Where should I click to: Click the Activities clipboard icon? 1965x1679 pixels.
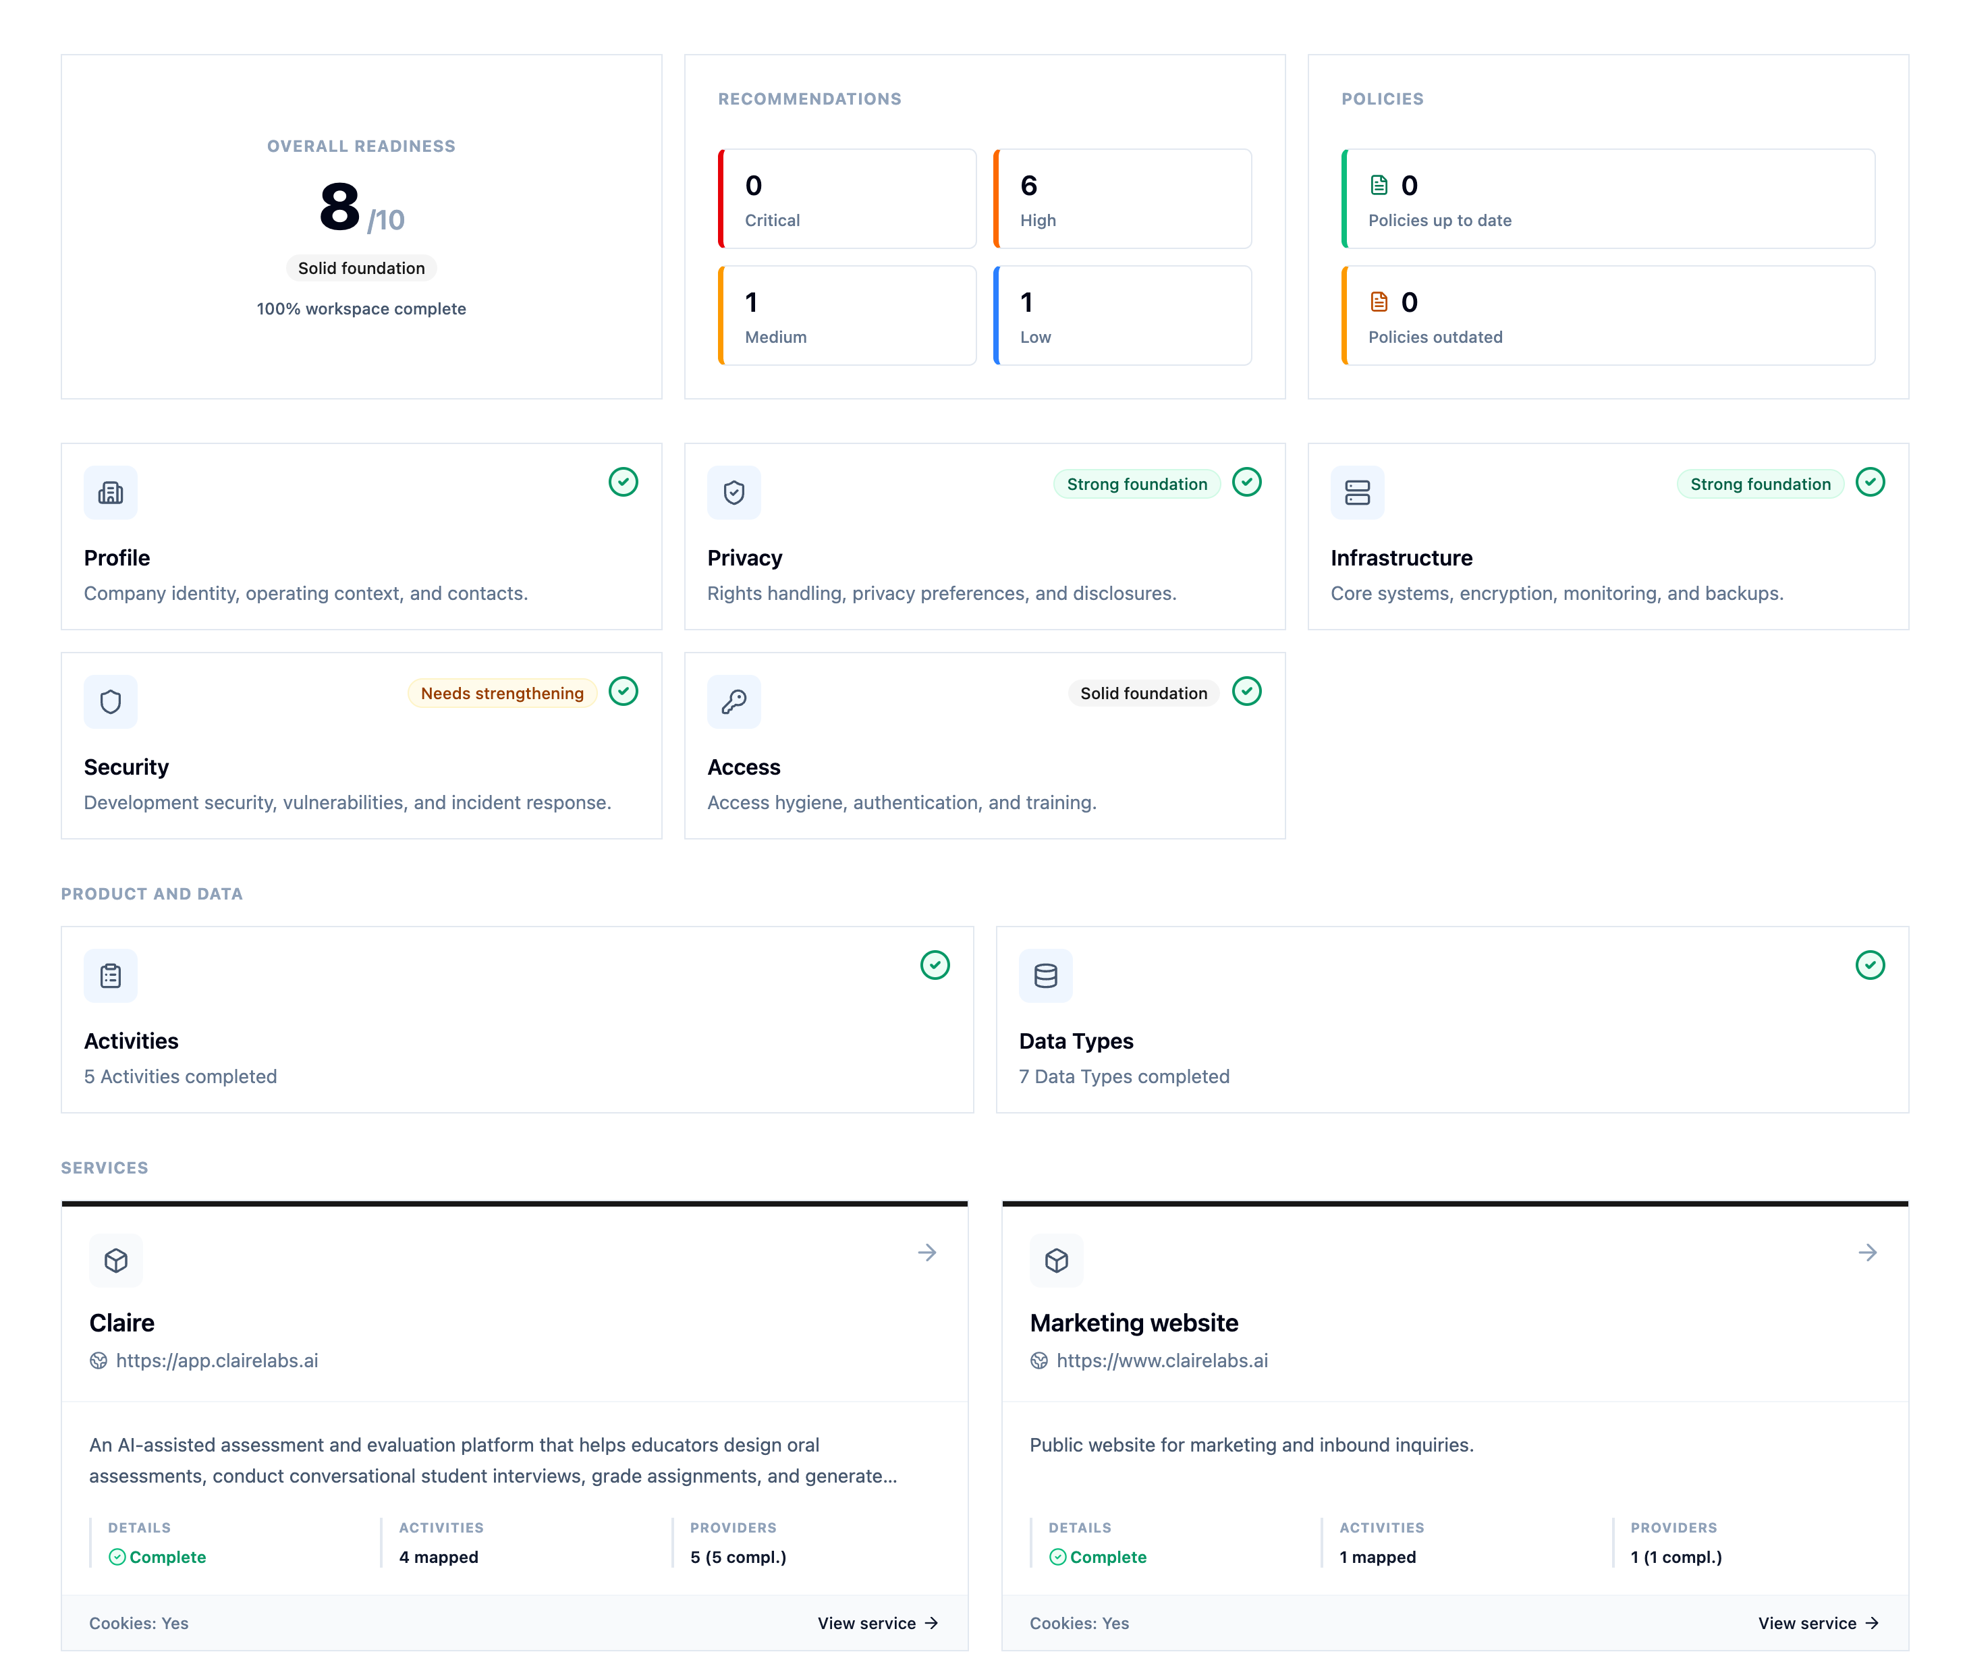110,975
